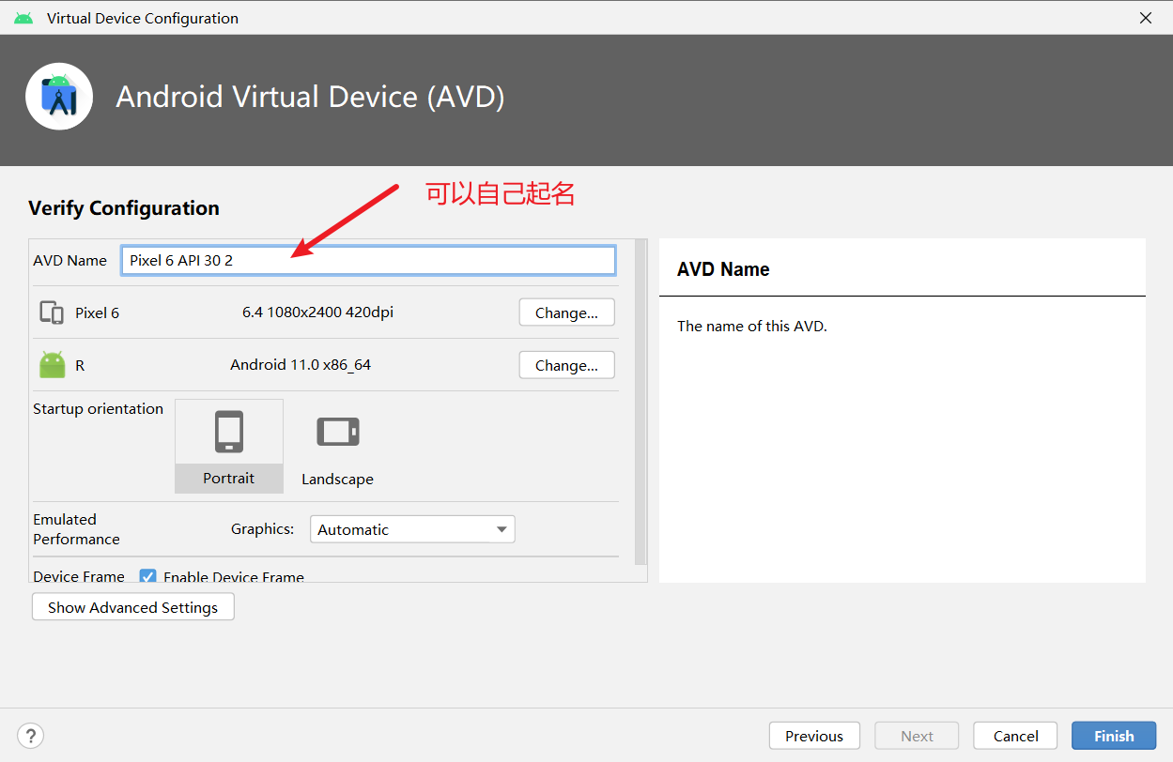
Task: Click the 'AVD Name' heading in help panel
Action: click(723, 269)
